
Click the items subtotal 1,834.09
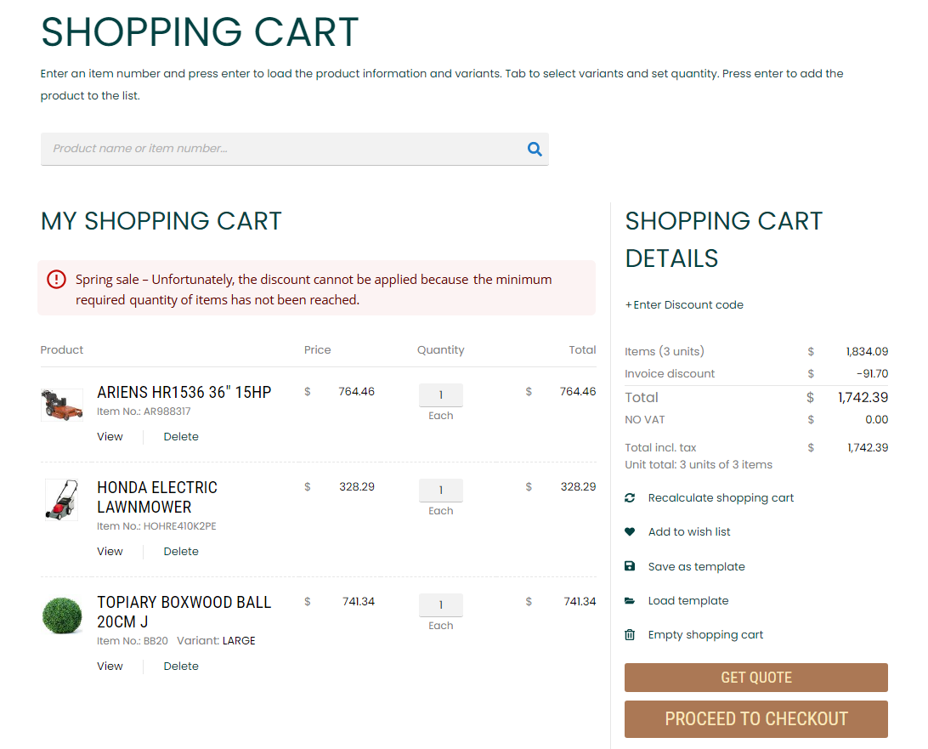pyautogui.click(x=867, y=352)
